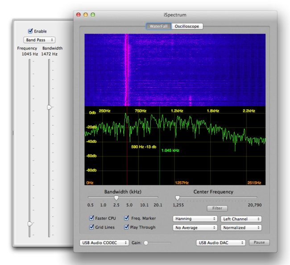290x265 pixels.
Task: Open the Hanning window function dropdown
Action: [195, 219]
